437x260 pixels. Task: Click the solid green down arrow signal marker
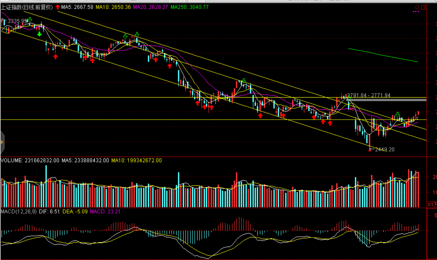click(x=40, y=34)
